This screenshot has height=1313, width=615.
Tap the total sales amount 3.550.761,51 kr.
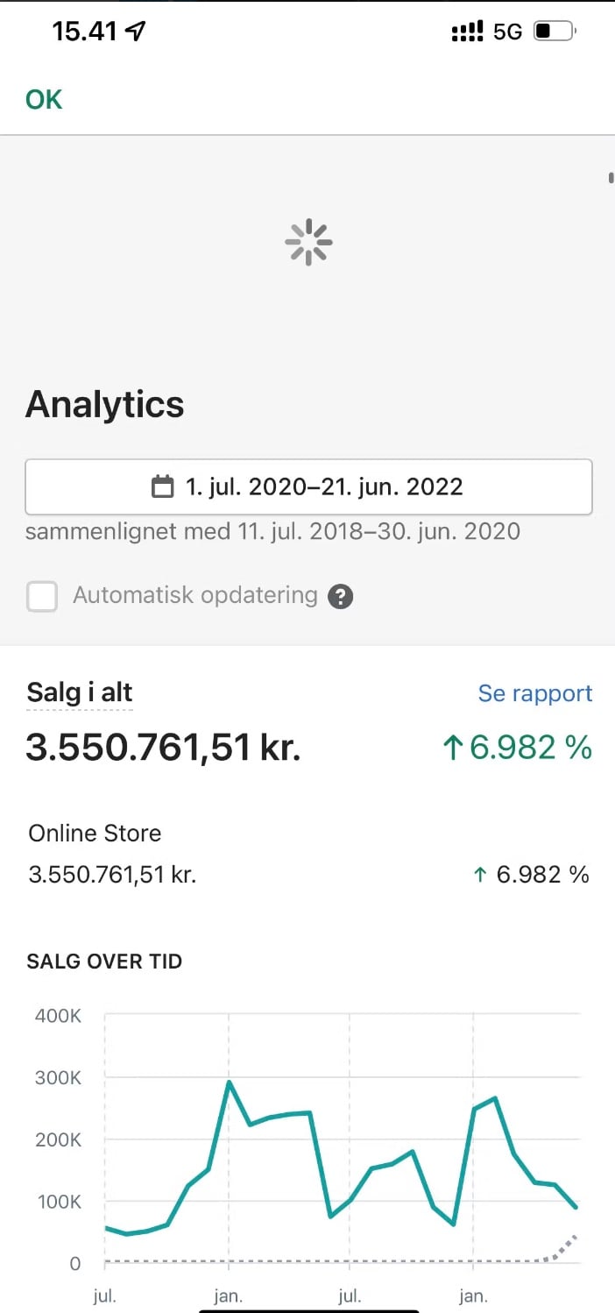tap(163, 749)
